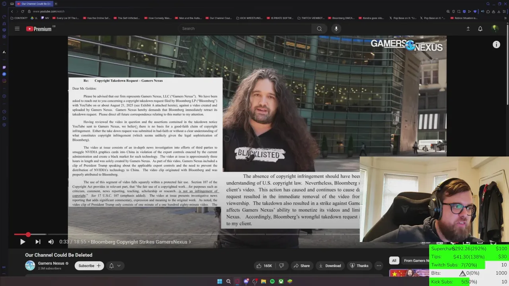Click the 'Our Channel Could Be Deleted' title

[59, 255]
